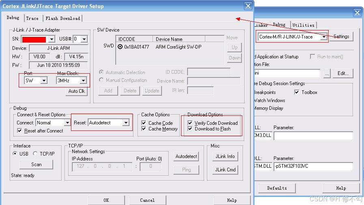Toggle Verify Code Download checkbox
This screenshot has height=205, width=364.
pos(190,123)
